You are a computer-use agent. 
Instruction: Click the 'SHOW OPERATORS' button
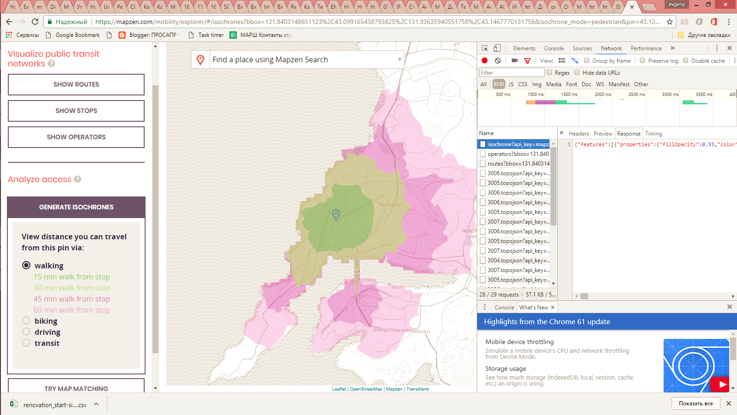tap(76, 137)
